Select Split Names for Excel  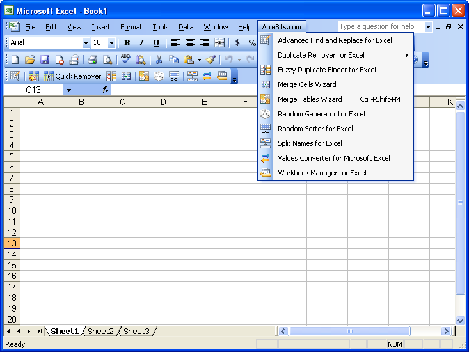pos(336,143)
